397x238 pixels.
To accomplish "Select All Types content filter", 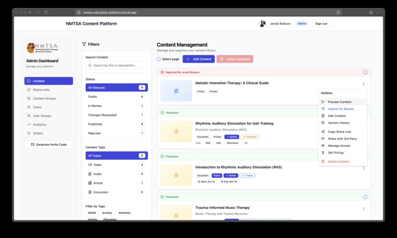I will click(x=117, y=156).
